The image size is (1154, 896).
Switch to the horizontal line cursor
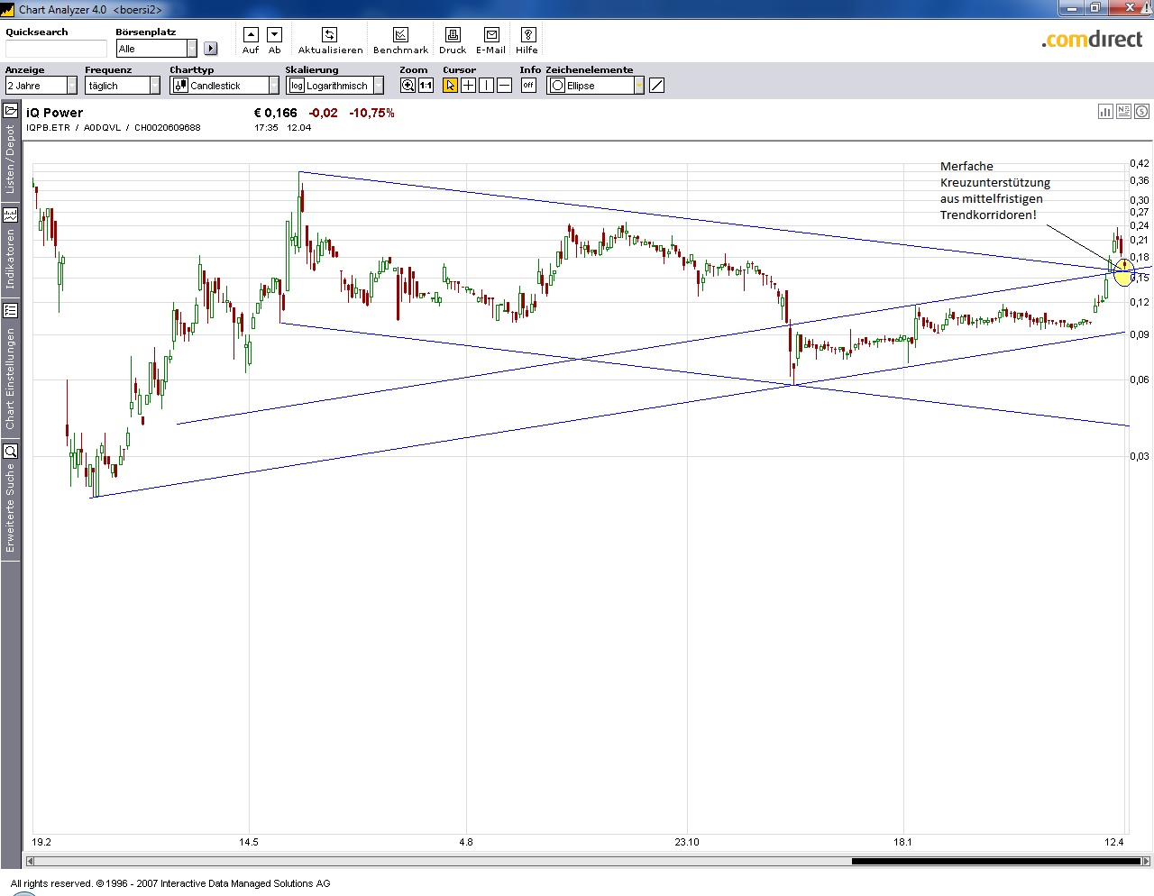504,86
